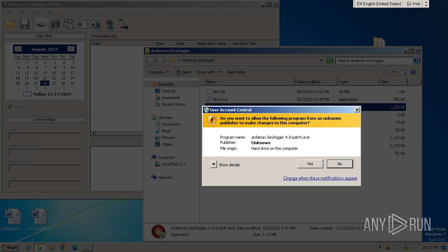Go to previous month in calendar

point(18,49)
